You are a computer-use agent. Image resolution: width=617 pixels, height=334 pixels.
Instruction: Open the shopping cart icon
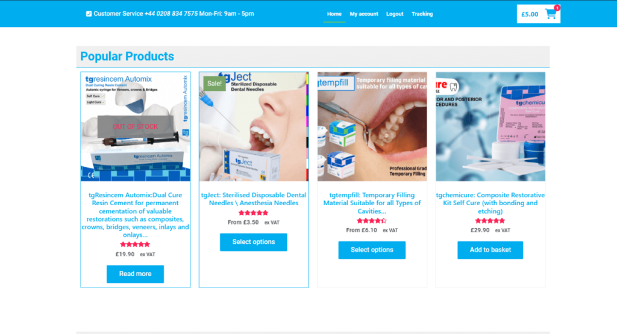551,14
